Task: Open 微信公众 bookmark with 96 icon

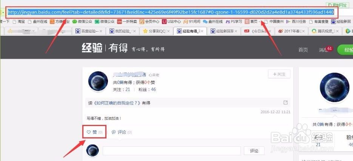Action: [105, 22]
